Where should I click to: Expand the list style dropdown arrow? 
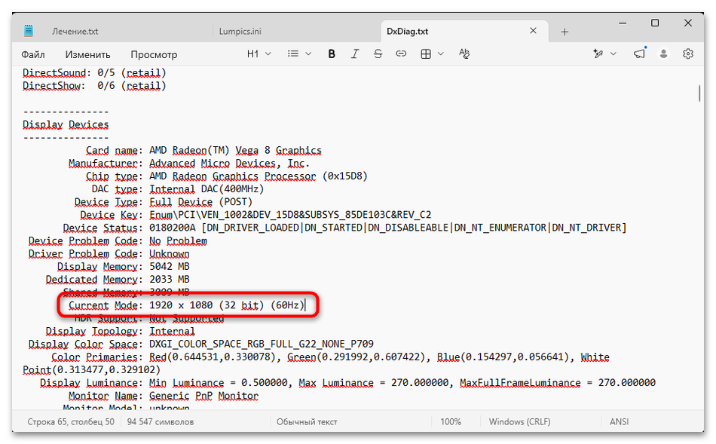(308, 54)
